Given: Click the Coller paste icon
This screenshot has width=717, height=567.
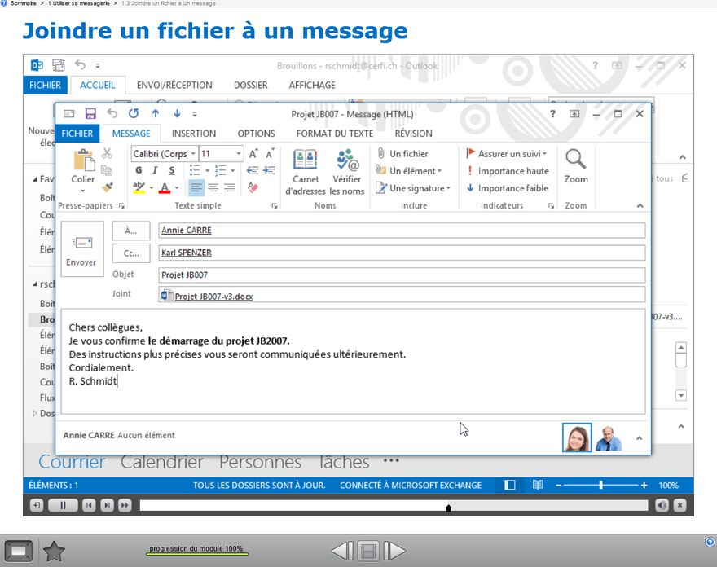Looking at the screenshot, I should coord(83,166).
